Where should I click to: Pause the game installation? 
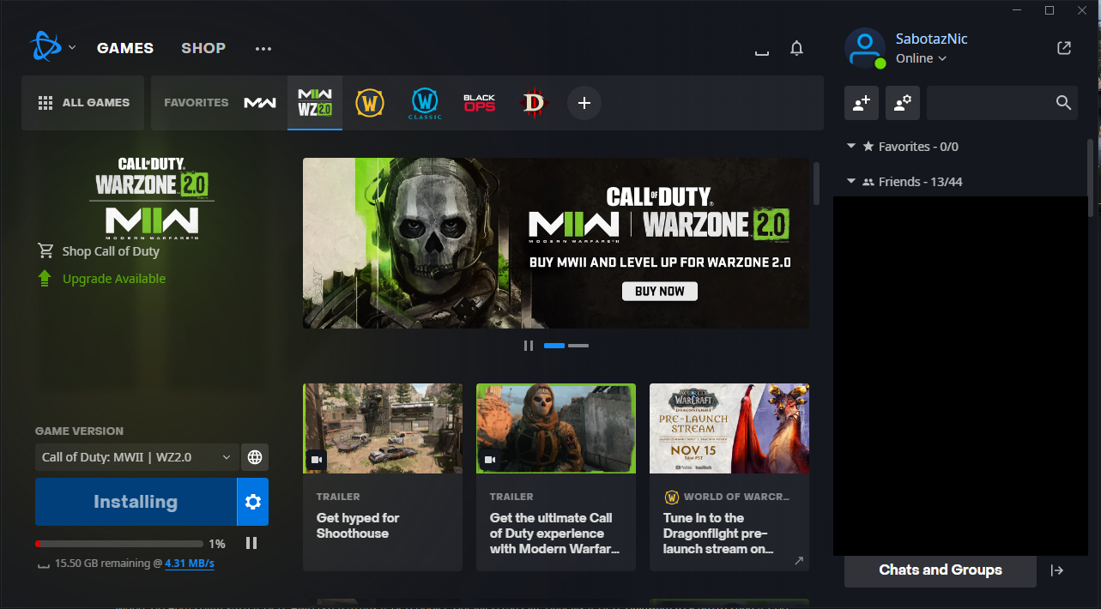251,543
